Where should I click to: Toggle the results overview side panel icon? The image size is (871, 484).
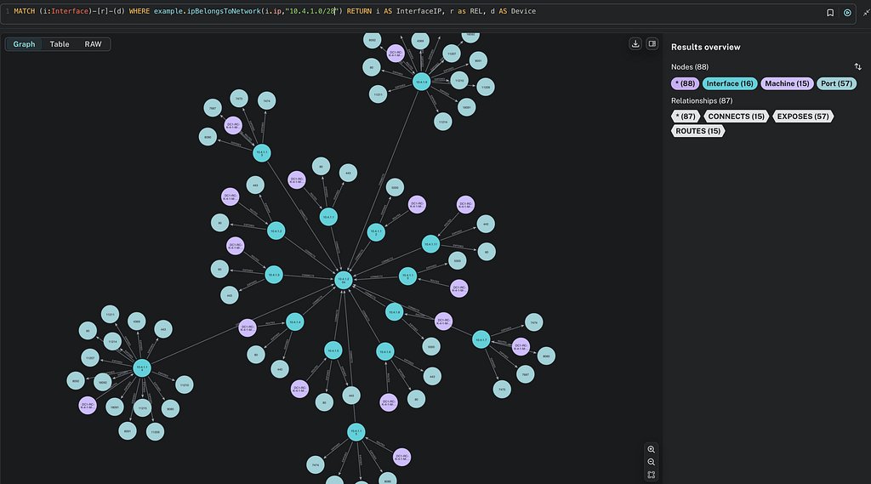652,44
